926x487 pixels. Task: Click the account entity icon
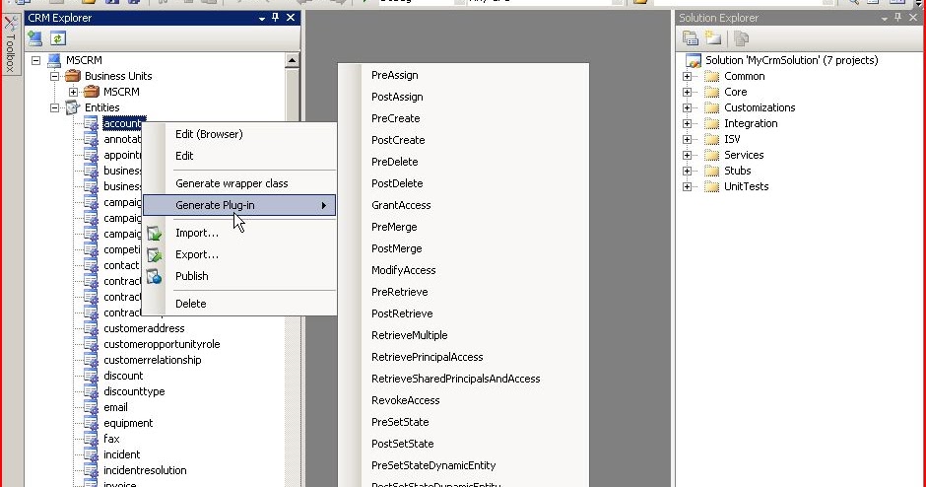[x=91, y=123]
